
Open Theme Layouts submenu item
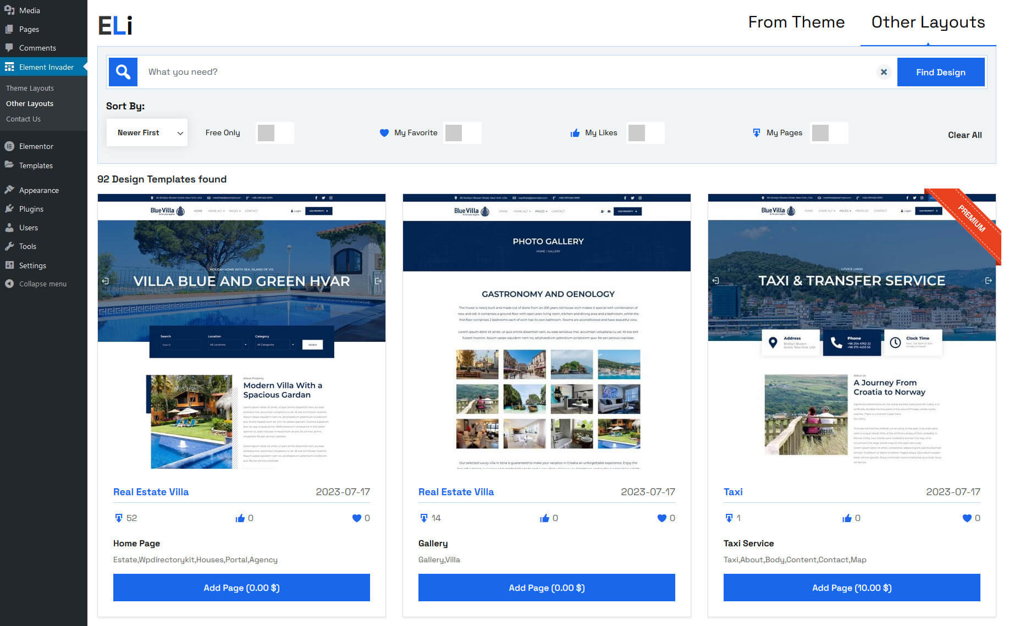[x=30, y=88]
